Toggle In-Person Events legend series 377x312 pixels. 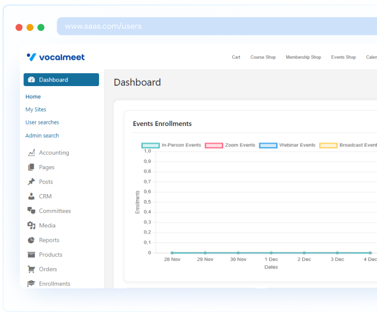(x=172, y=145)
